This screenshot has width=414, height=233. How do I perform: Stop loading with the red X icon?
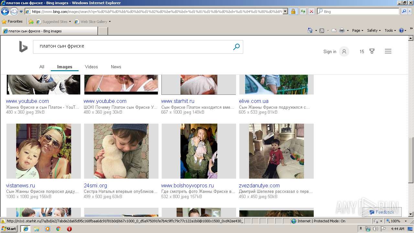[x=311, y=11]
